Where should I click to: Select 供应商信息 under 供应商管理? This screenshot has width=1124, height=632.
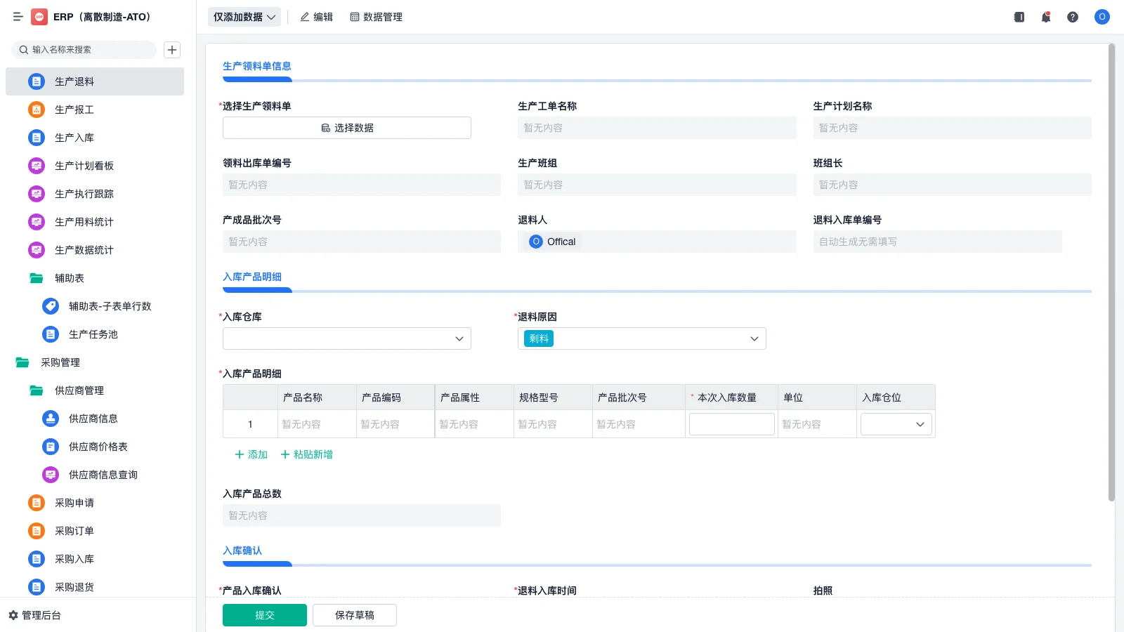click(x=91, y=419)
